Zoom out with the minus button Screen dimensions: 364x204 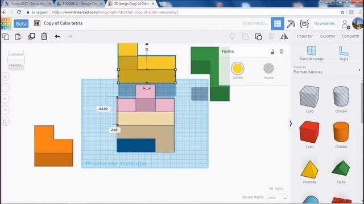click(x=5, y=110)
